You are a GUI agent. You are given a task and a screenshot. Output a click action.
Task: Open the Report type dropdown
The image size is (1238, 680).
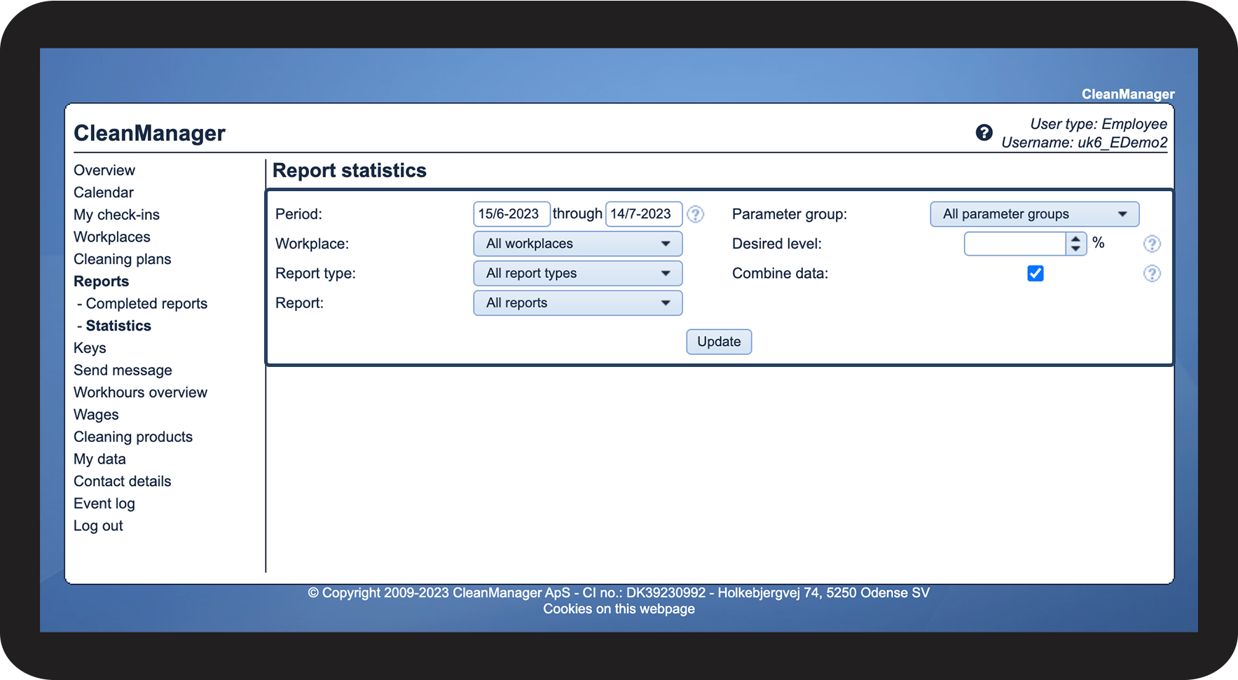pyautogui.click(x=578, y=273)
